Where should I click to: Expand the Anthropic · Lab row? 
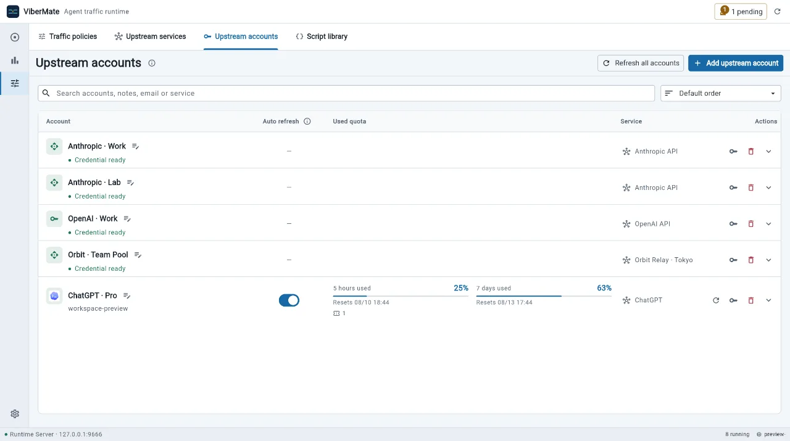coord(768,188)
